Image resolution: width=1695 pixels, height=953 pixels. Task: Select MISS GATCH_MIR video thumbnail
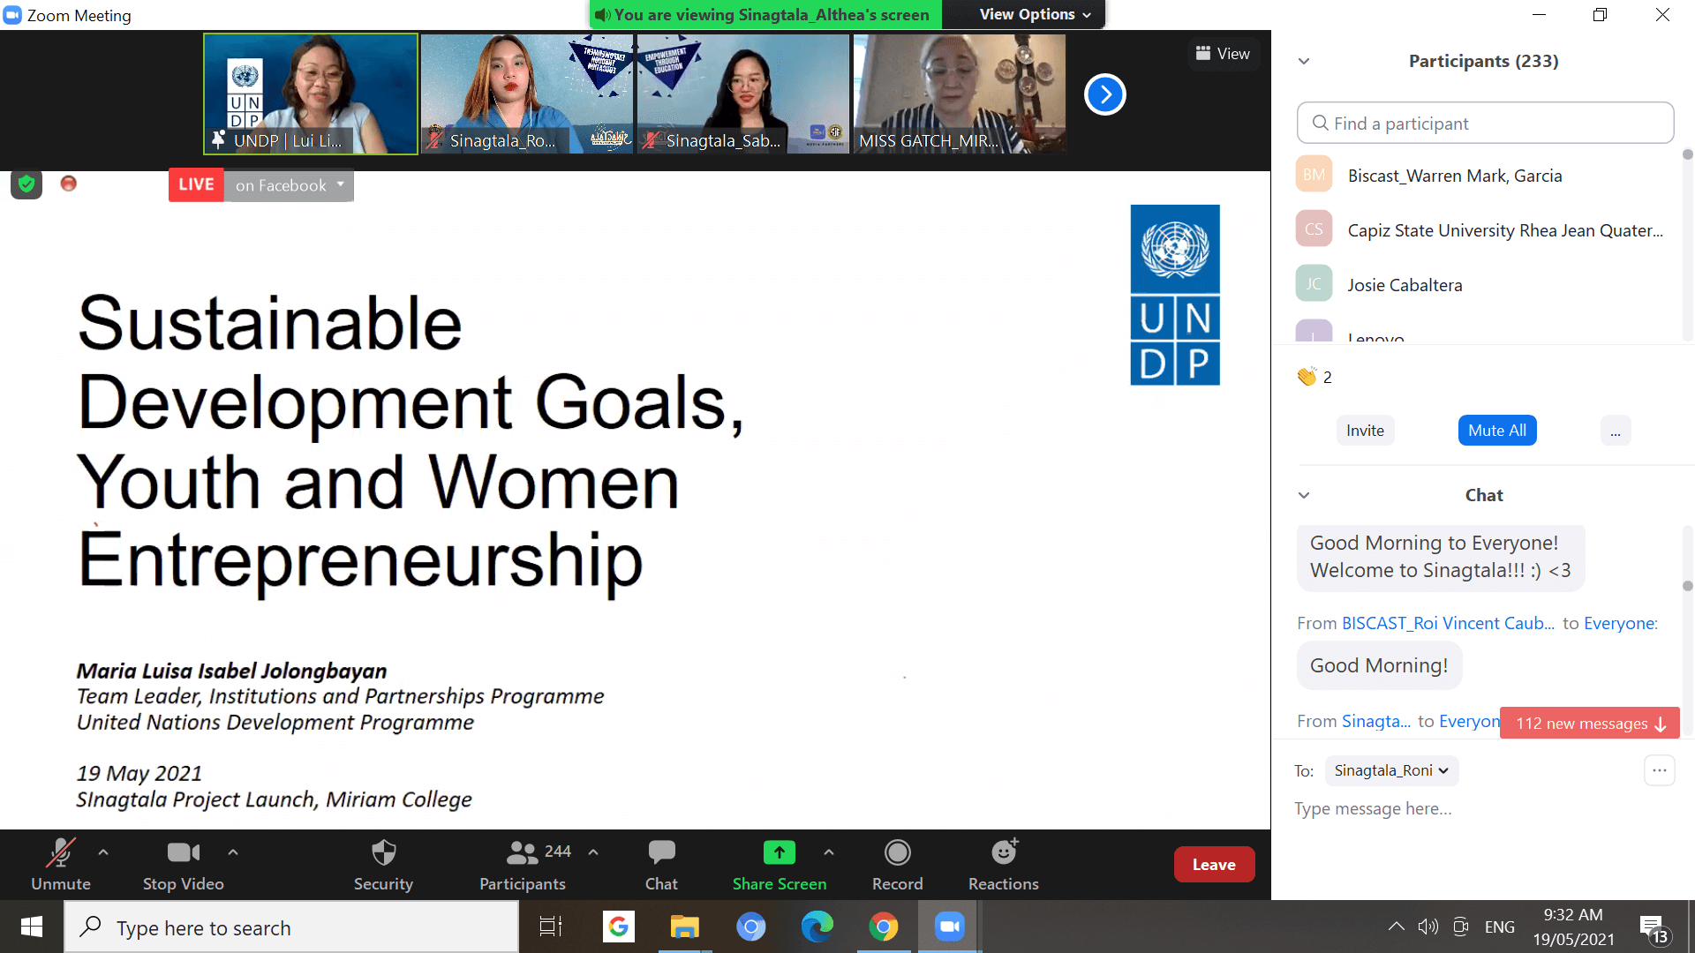coord(960,94)
